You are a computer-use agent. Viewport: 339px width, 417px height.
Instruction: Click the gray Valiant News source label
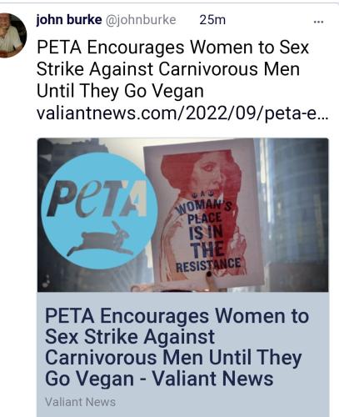(x=80, y=402)
